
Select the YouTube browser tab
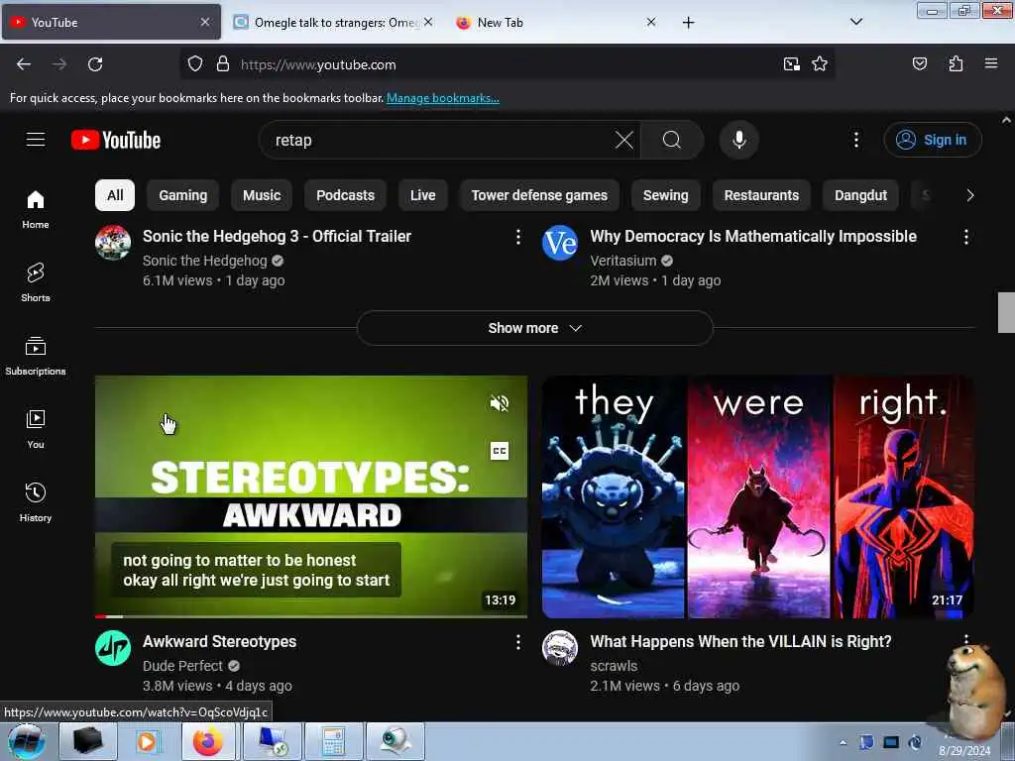coord(111,23)
